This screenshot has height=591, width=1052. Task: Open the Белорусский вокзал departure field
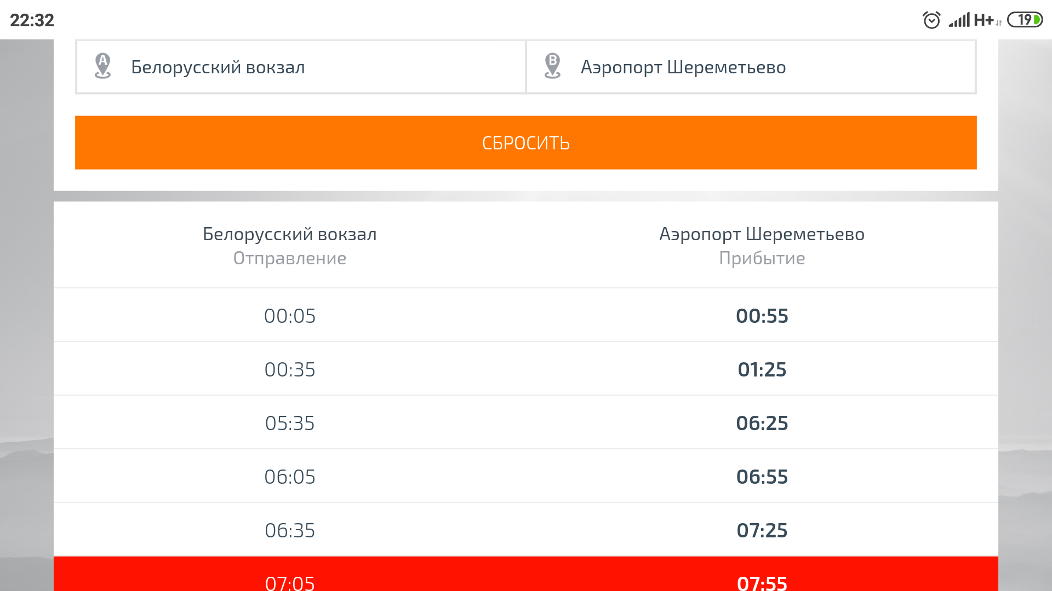pos(301,67)
